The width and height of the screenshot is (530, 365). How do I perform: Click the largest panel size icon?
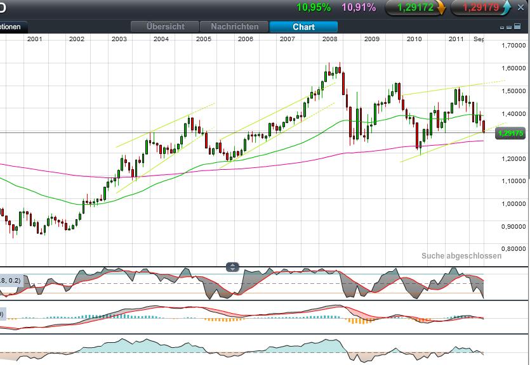click(516, 27)
